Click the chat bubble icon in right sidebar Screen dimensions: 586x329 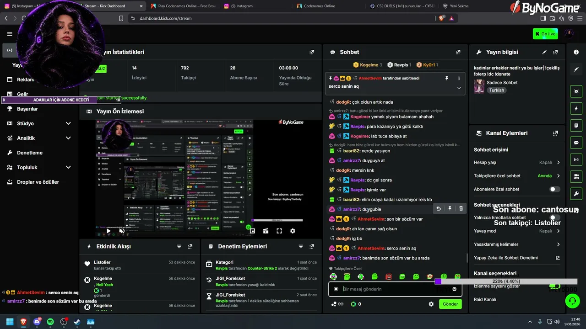[576, 143]
